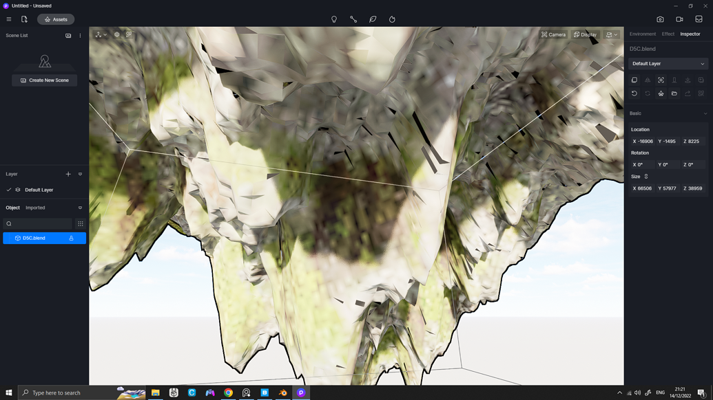Open the Material tool in the top toolbar
The image size is (713, 400).
coord(353,19)
